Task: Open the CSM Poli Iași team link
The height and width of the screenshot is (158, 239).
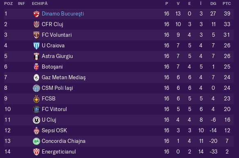Action: (x=57, y=88)
